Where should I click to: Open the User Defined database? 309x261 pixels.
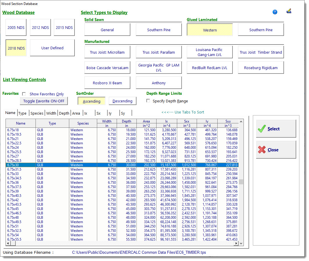coord(52,48)
